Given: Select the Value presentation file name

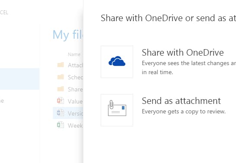Looking at the screenshot, I should [x=75, y=101].
